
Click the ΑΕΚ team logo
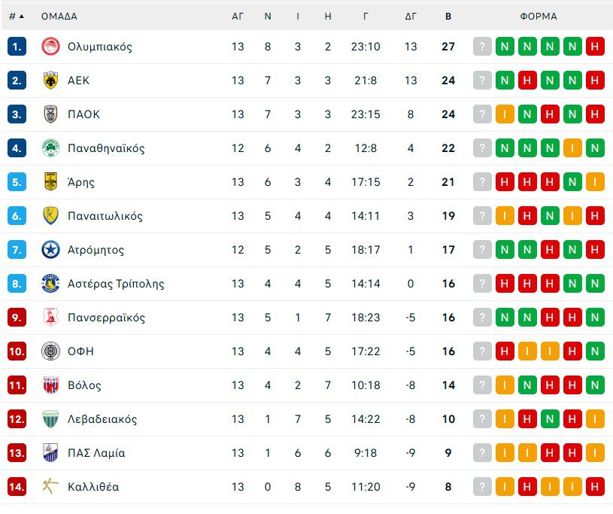tap(50, 81)
